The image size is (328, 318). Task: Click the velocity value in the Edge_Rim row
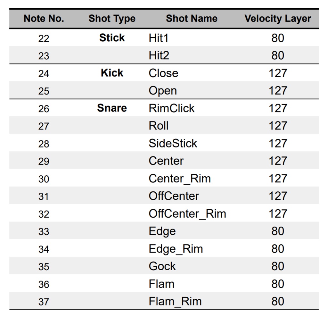pyautogui.click(x=278, y=249)
